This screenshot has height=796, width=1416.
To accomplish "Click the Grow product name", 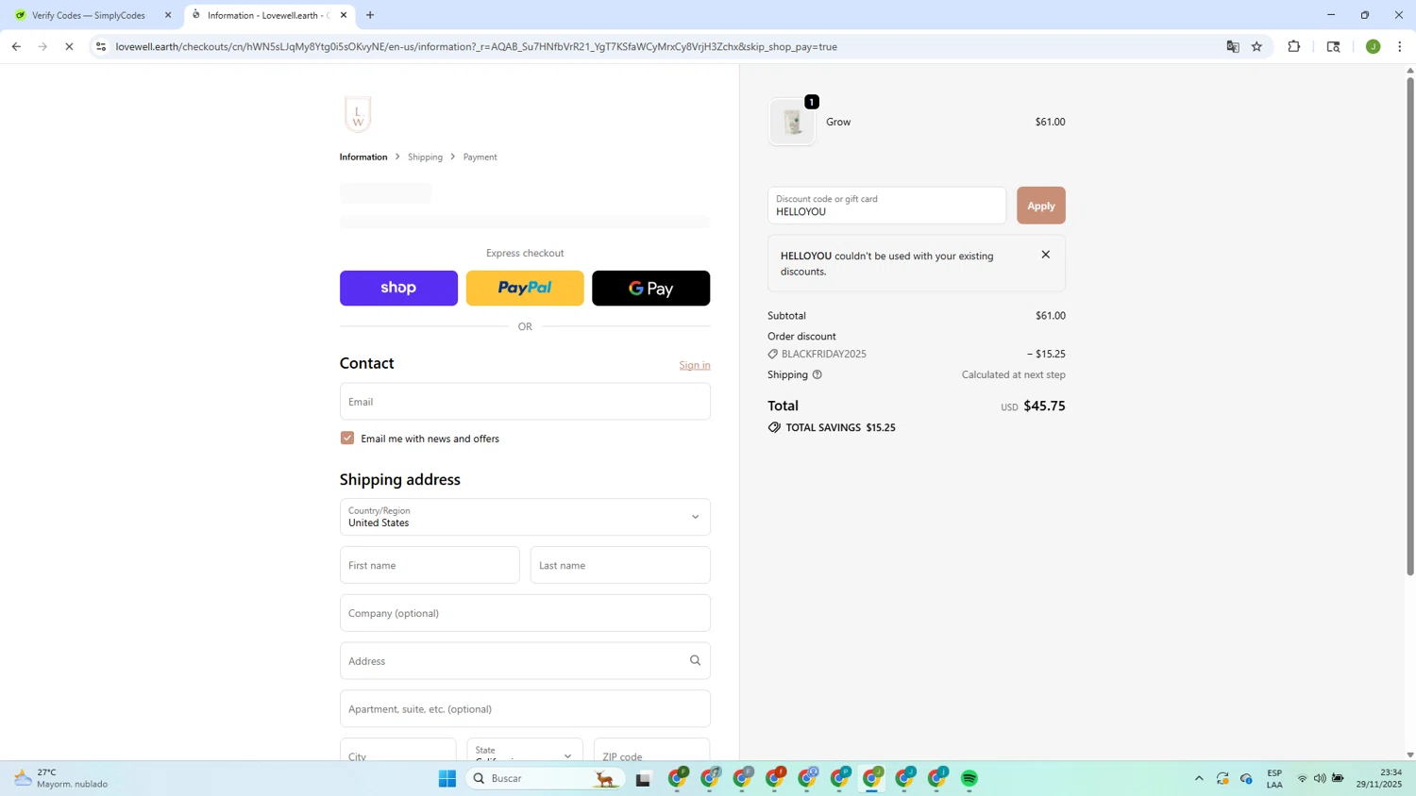I will 838,122.
